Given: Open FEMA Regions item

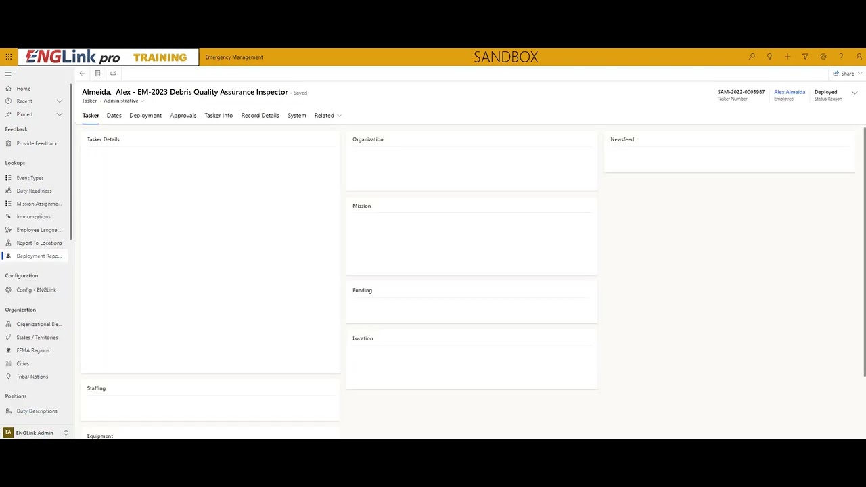Looking at the screenshot, I should tap(34, 350).
